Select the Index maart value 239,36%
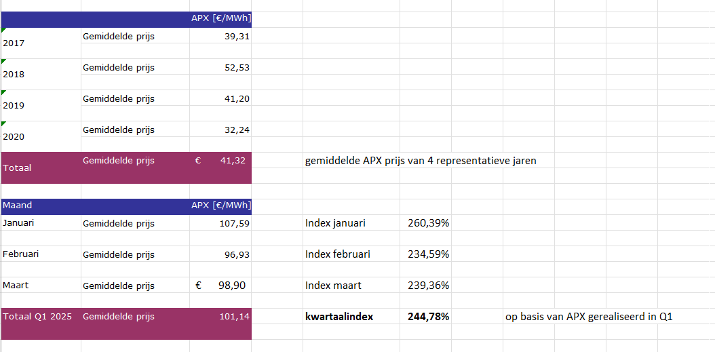 428,286
